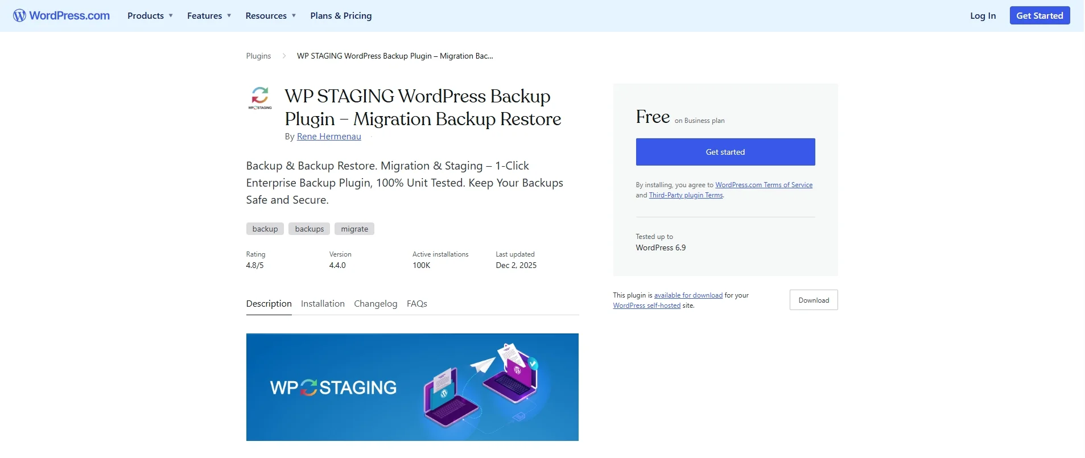Switch to the FAQs tab
This screenshot has height=458, width=1085.
coord(417,304)
